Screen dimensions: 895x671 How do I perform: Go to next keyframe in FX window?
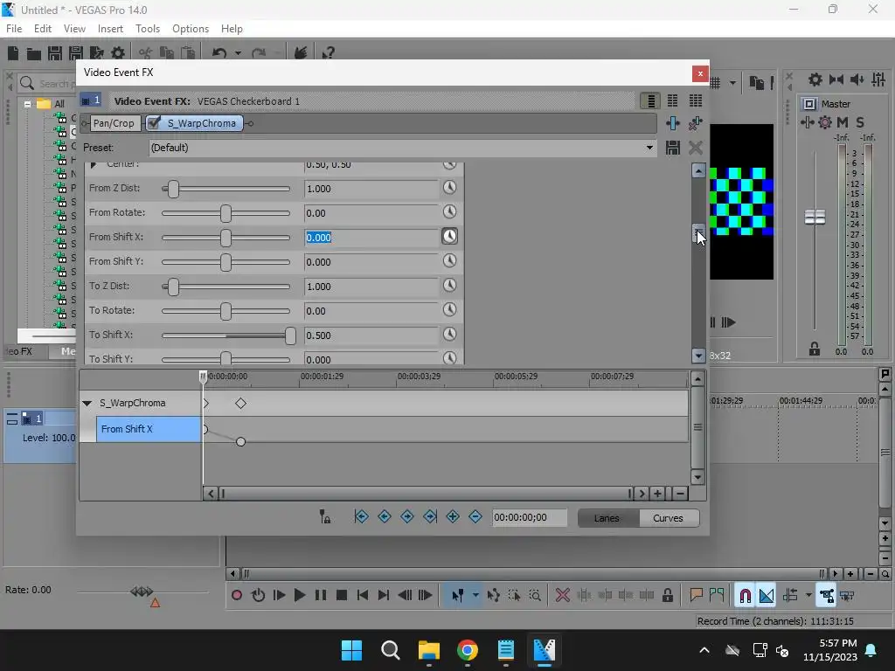coord(407,517)
